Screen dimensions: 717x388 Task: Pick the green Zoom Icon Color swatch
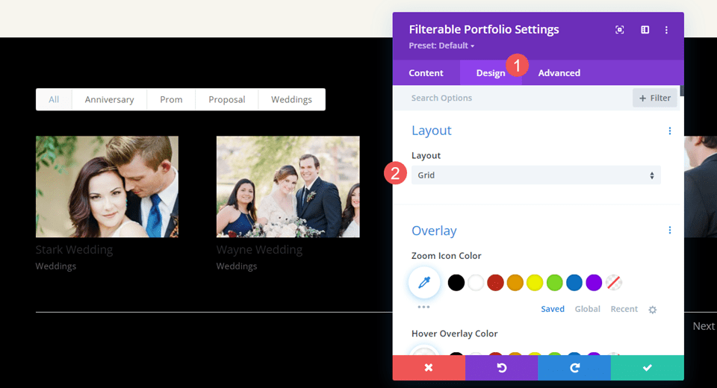point(554,283)
